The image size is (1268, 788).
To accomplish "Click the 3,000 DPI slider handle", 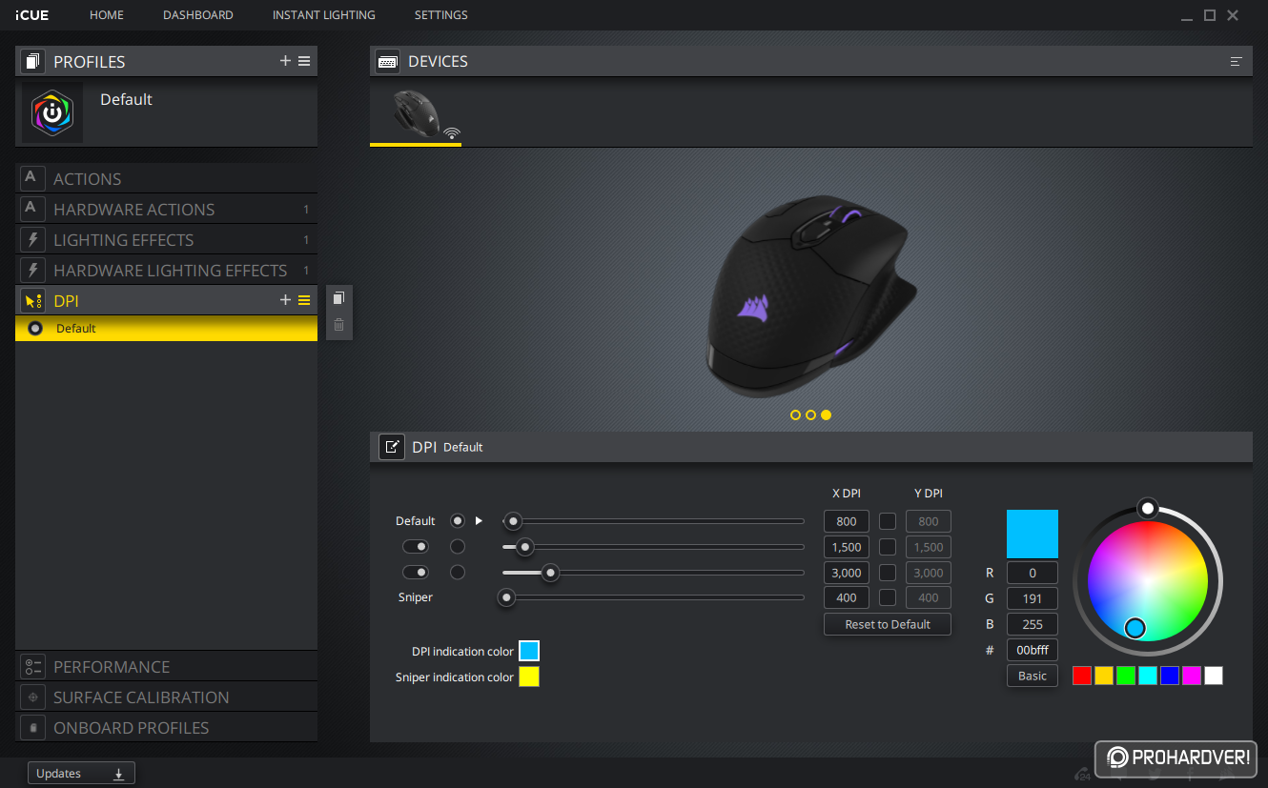I will [550, 572].
